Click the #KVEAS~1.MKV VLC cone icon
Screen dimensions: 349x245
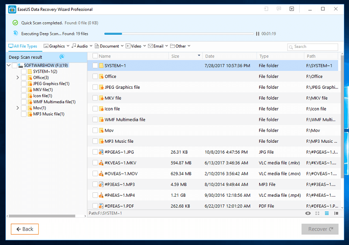[101, 163]
